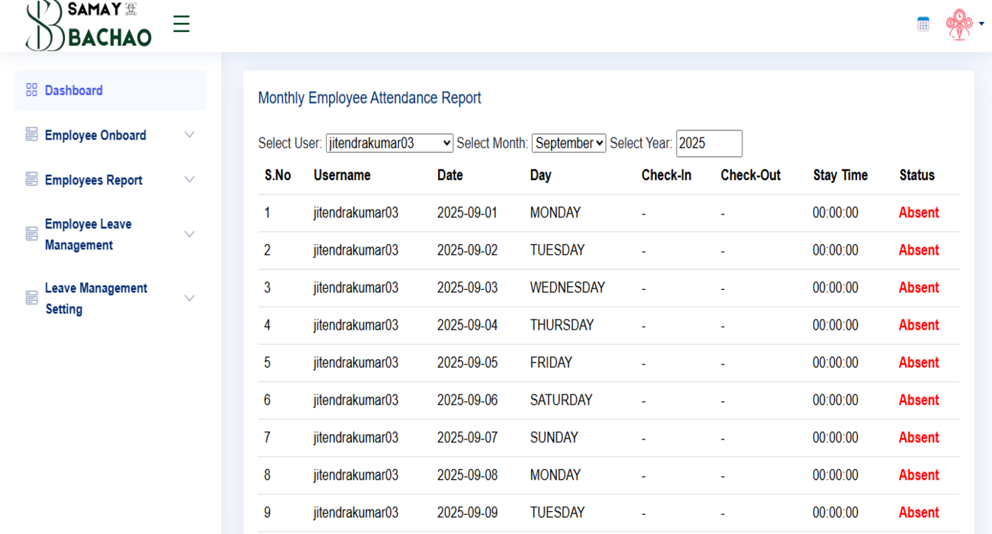Screen dimensions: 992x534
Task: Expand the Employee Onboard section
Action: (189, 134)
